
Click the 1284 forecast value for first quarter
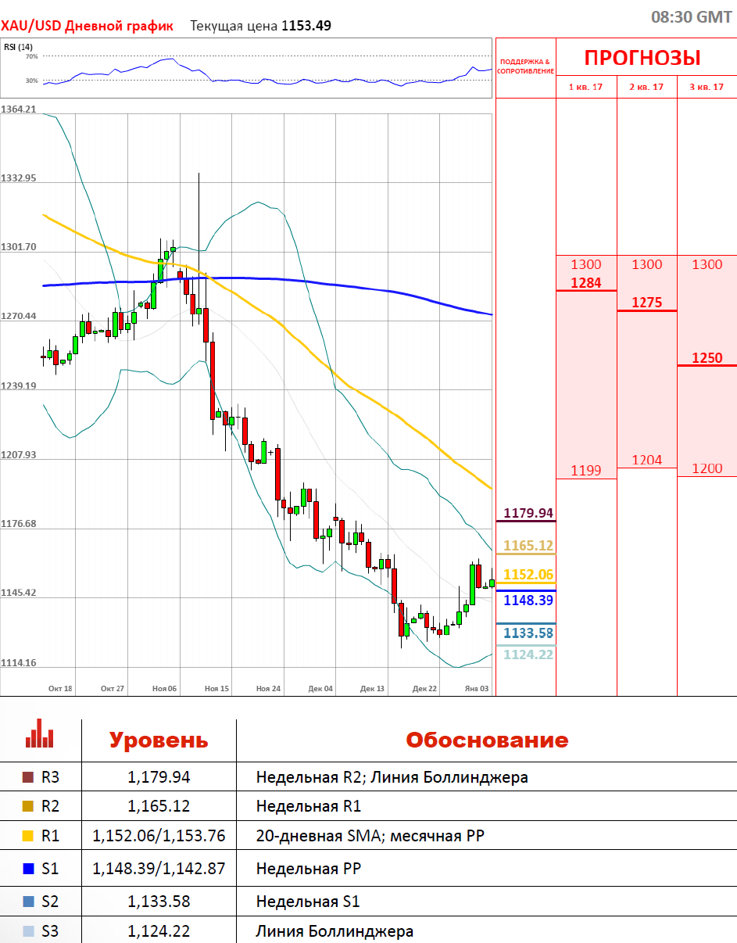(x=586, y=283)
